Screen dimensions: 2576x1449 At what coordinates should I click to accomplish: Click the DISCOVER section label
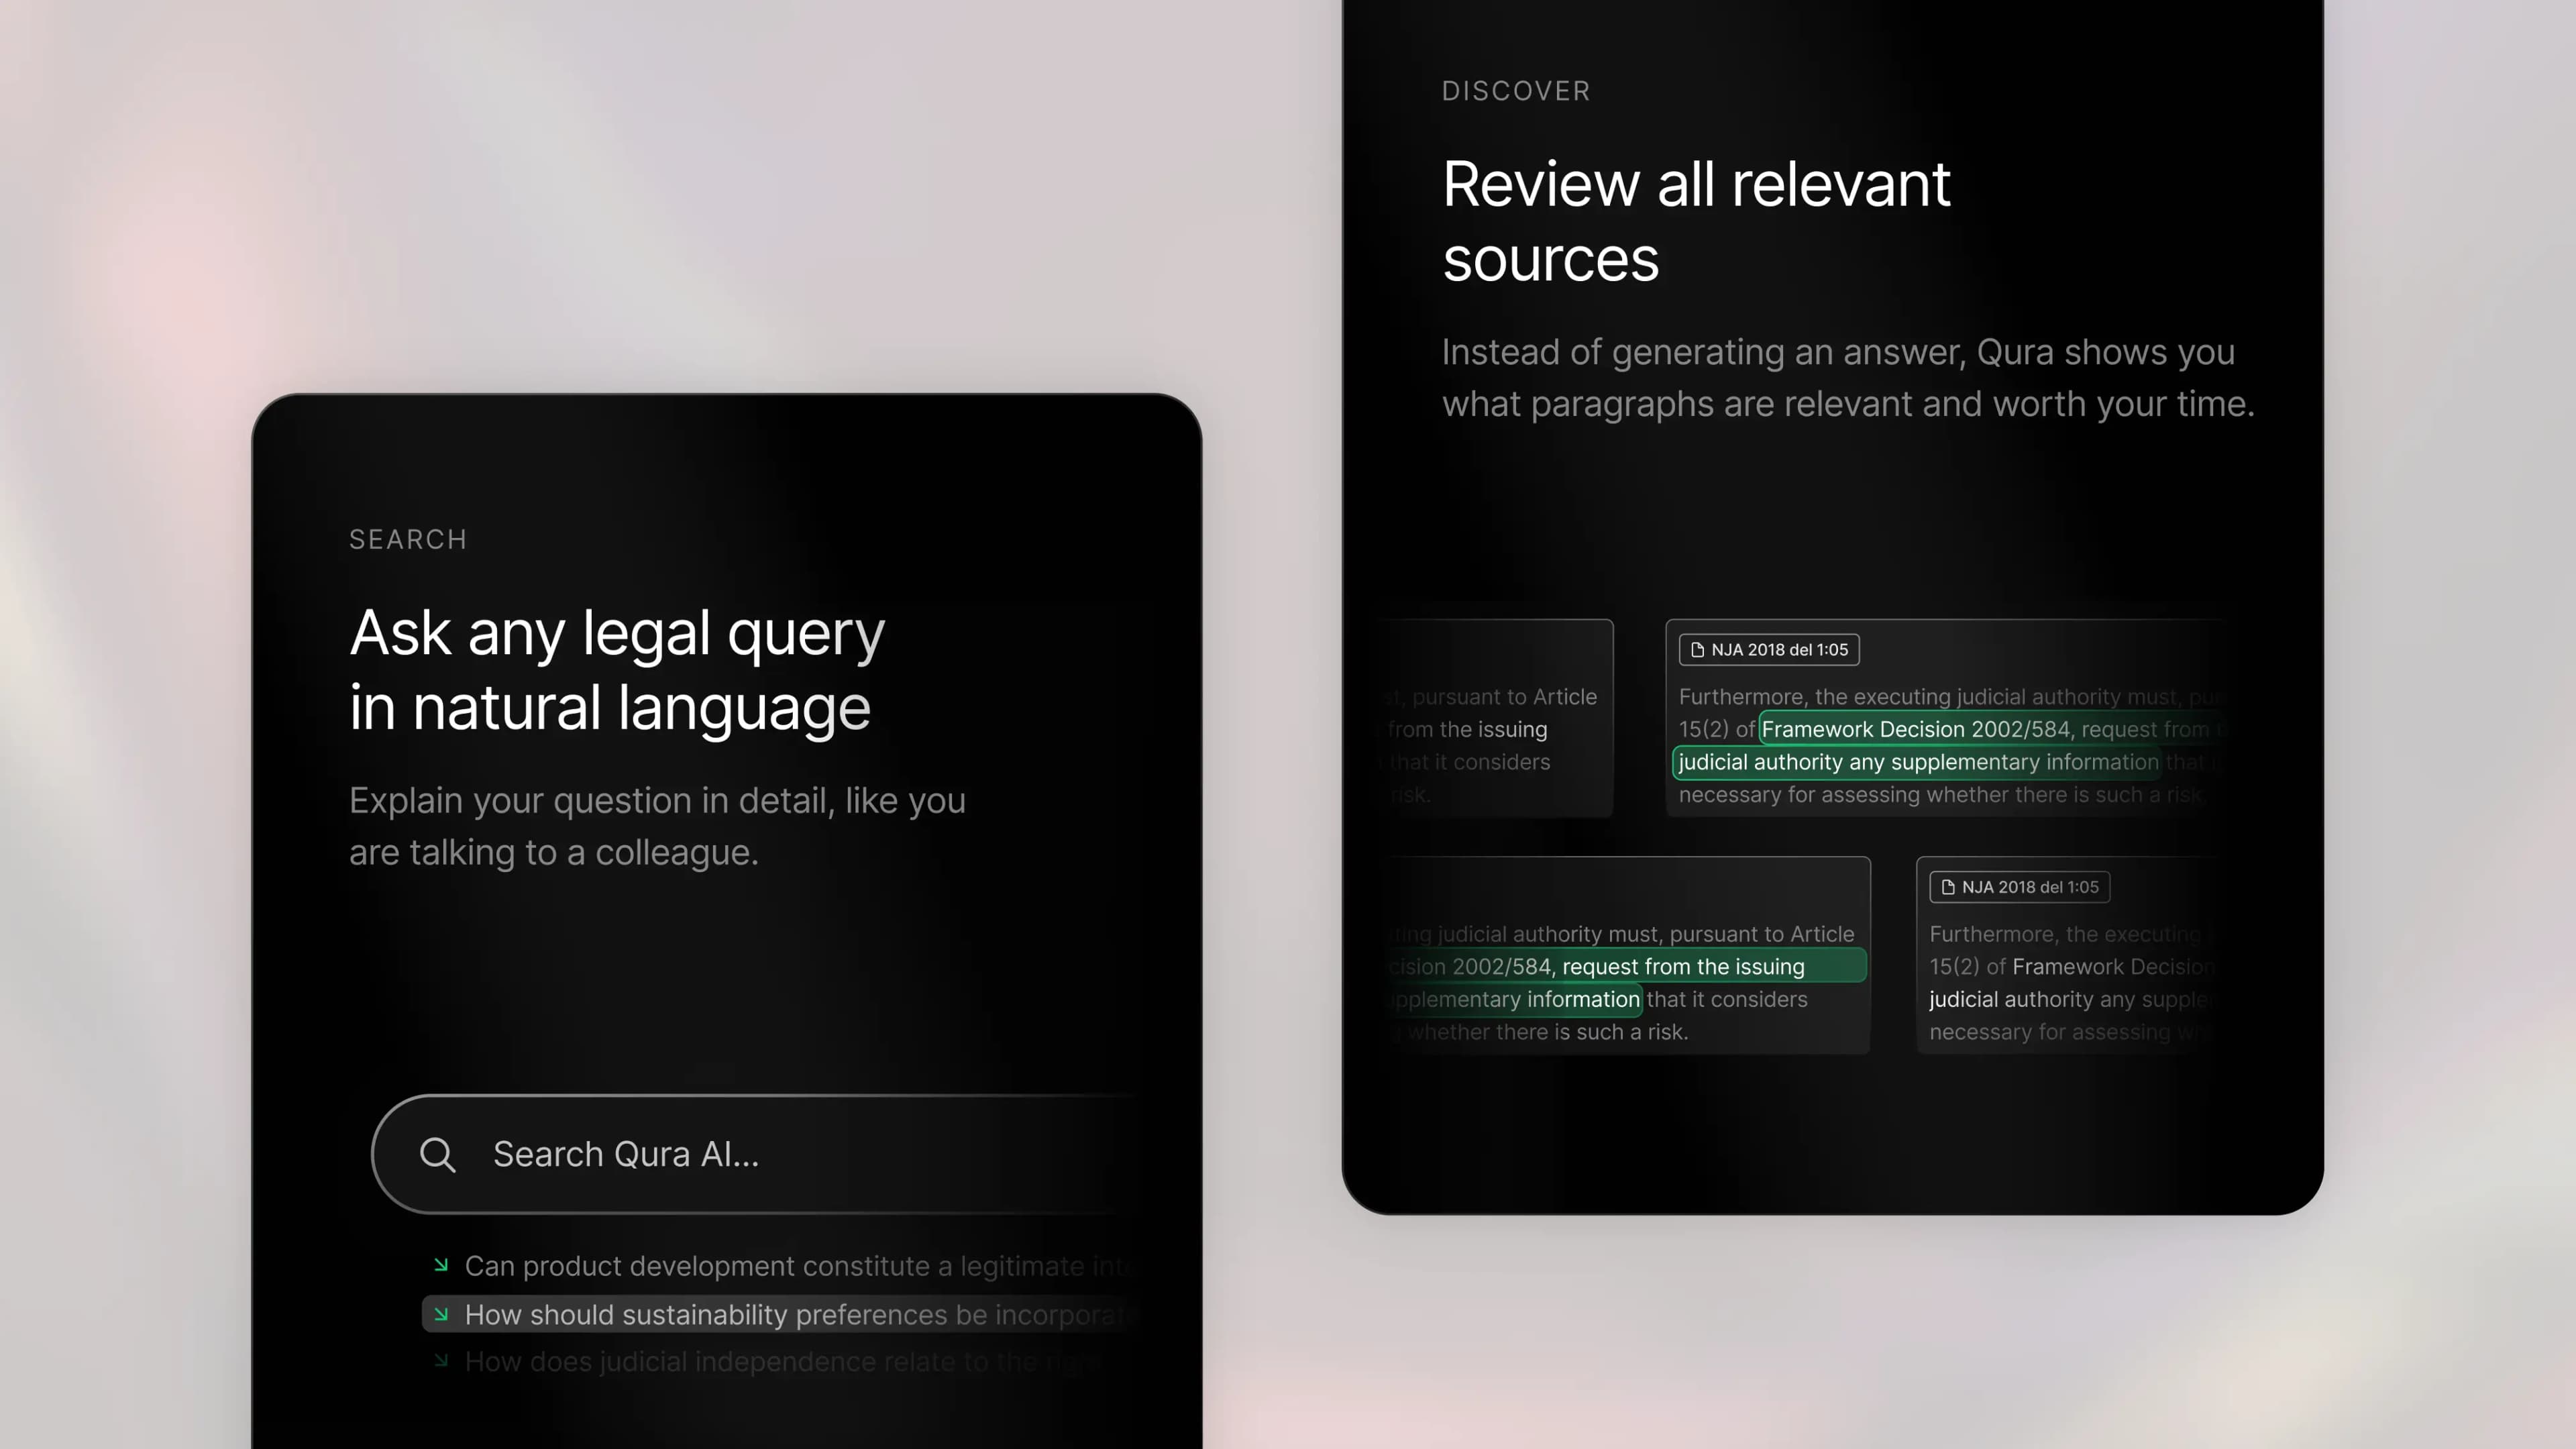(1516, 91)
